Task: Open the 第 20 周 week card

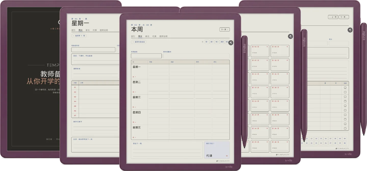Action: [x=280, y=92]
